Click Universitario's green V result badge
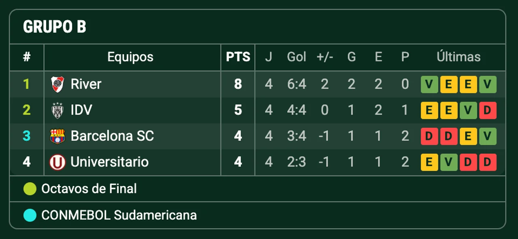The width and height of the screenshot is (518, 239). pos(449,162)
